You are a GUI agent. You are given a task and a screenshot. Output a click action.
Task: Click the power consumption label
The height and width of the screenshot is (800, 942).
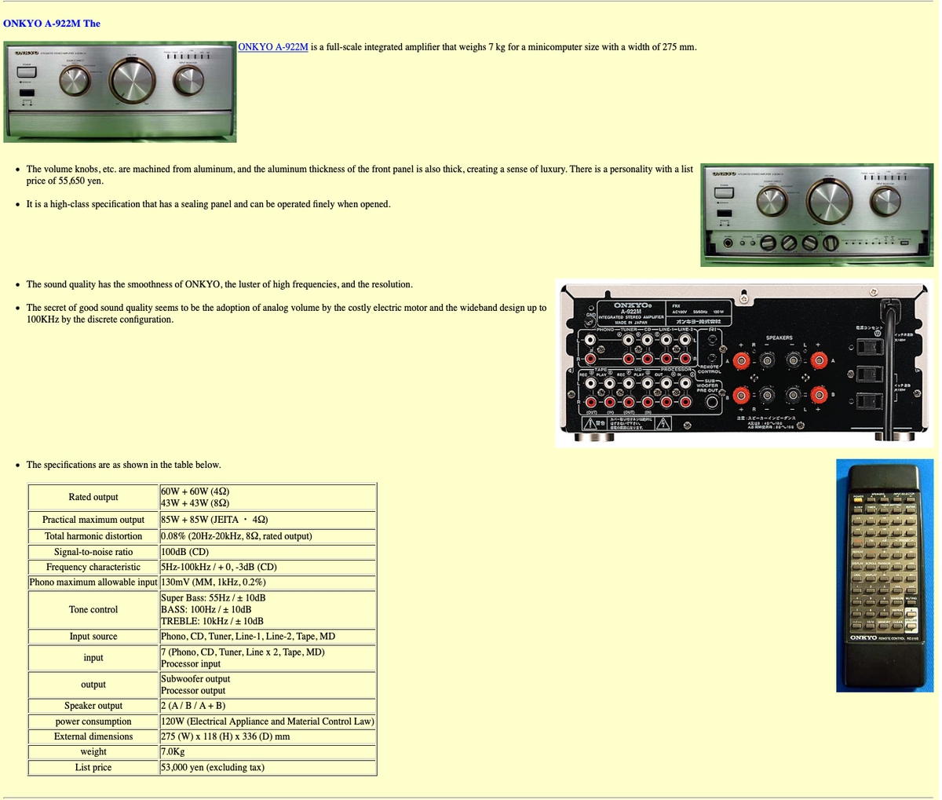(x=93, y=721)
